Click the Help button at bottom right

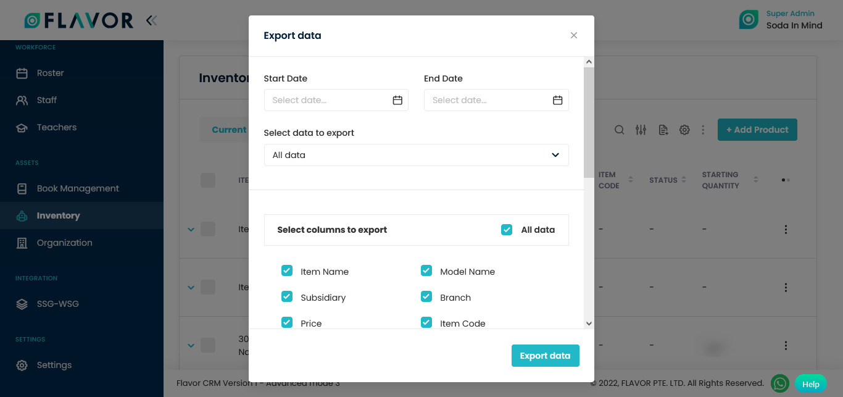[x=810, y=383]
